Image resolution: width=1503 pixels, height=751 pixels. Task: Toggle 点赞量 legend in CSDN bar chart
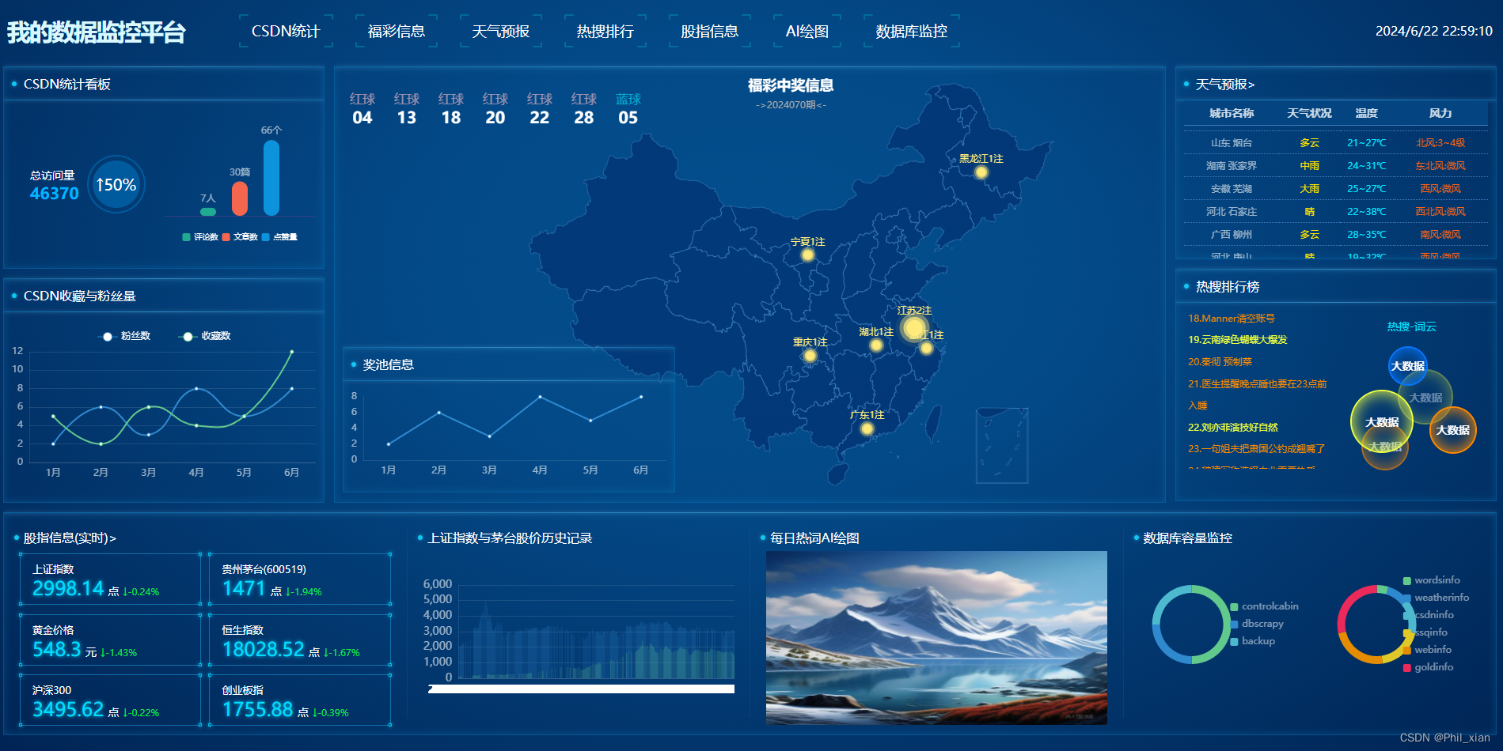(279, 237)
